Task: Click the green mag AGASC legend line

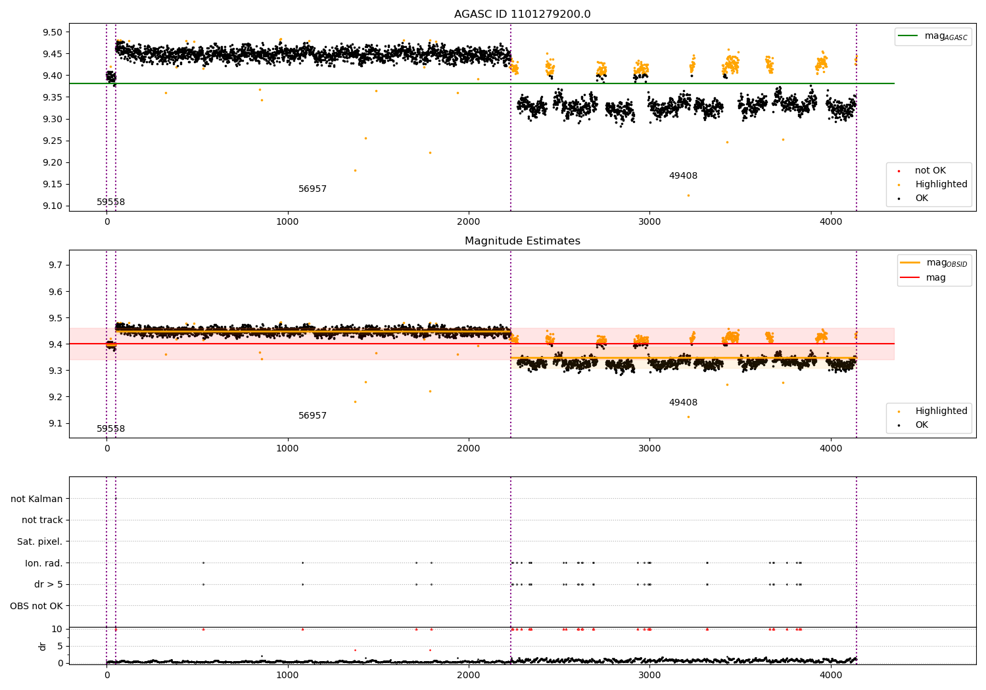Action: coord(909,36)
